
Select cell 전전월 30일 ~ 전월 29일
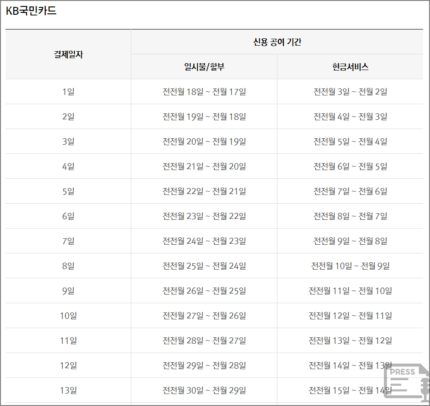pos(204,390)
